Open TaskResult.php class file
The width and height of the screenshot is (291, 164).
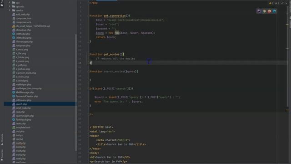(23, 120)
